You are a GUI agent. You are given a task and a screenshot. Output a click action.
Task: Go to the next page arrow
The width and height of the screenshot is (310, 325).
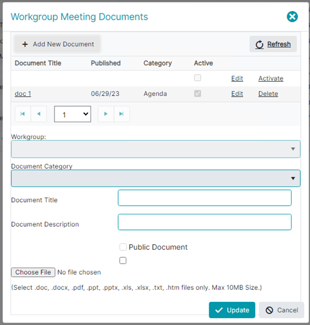[x=106, y=114]
